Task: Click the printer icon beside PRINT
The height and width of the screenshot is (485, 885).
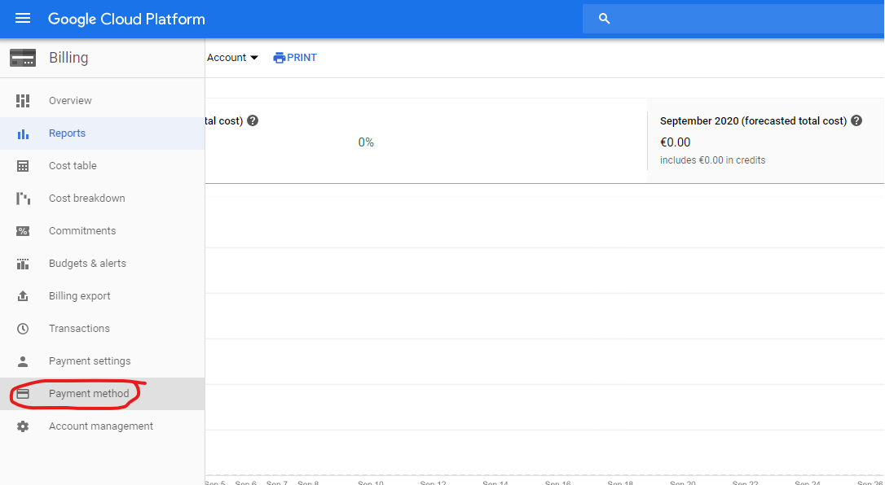Action: point(280,58)
